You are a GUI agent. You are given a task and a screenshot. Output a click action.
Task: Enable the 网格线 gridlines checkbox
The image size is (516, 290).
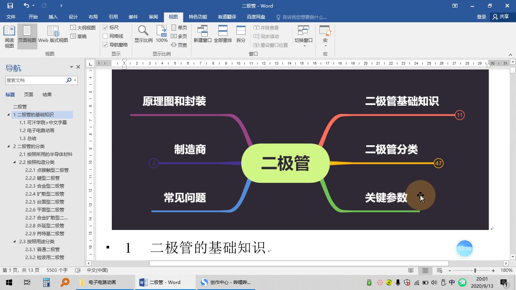pyautogui.click(x=105, y=36)
